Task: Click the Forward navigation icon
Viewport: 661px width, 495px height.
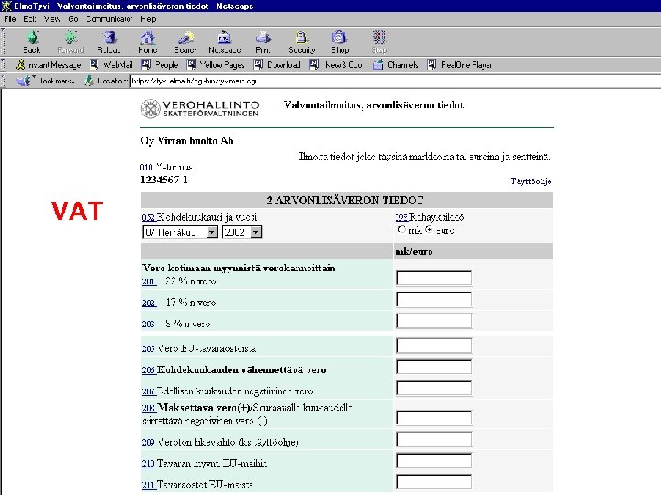Action: tap(71, 42)
